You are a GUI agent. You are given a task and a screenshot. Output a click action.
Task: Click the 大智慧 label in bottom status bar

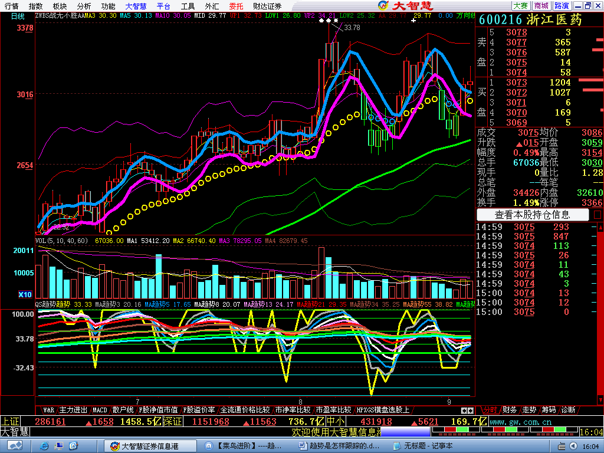coord(15,432)
